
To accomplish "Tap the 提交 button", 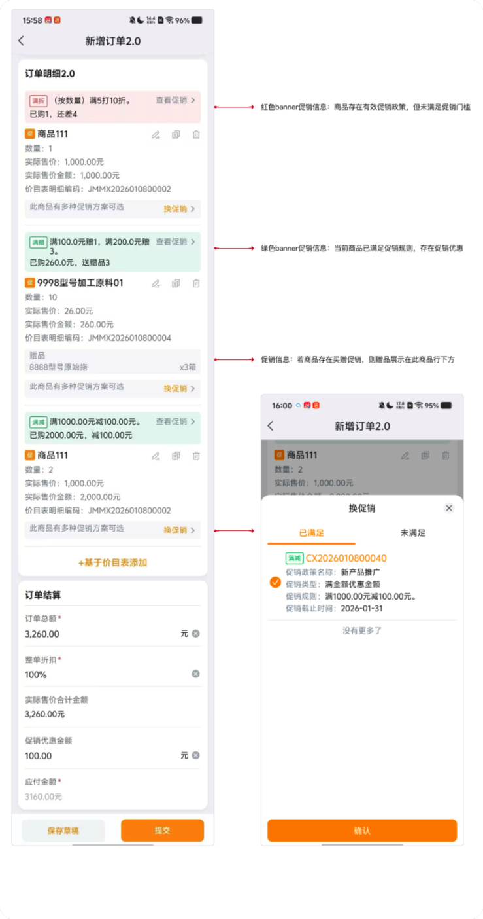I will pos(162,831).
